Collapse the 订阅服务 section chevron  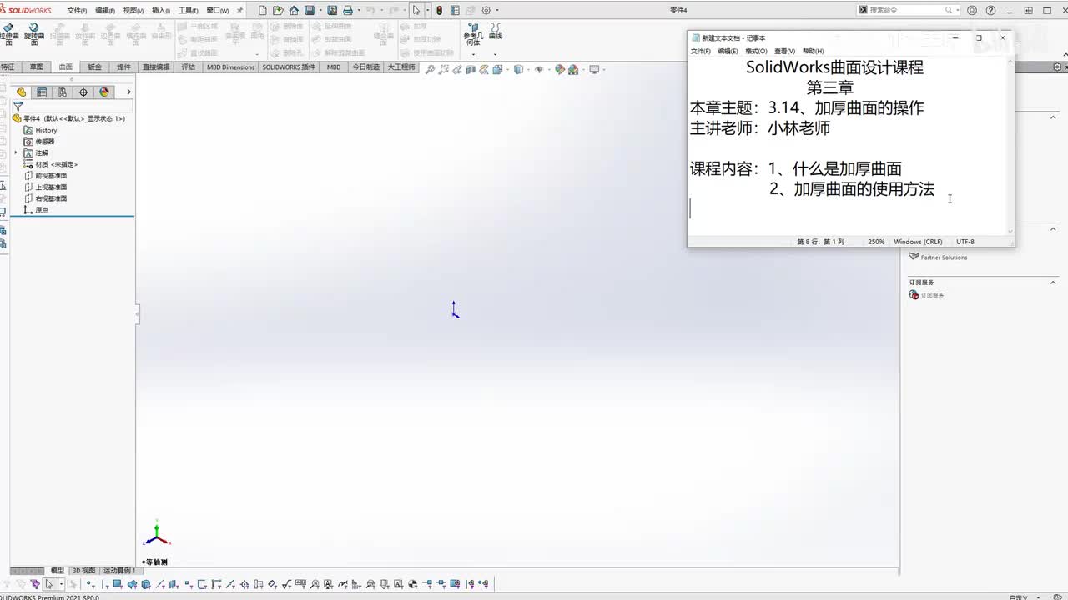click(x=1053, y=282)
